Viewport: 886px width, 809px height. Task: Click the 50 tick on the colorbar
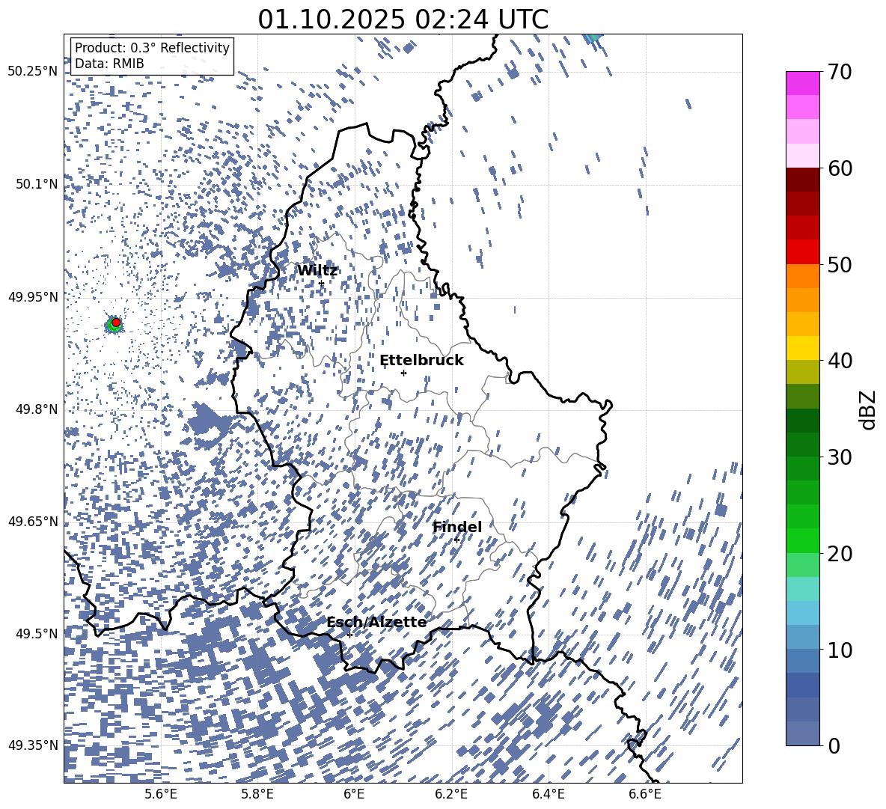pos(840,264)
